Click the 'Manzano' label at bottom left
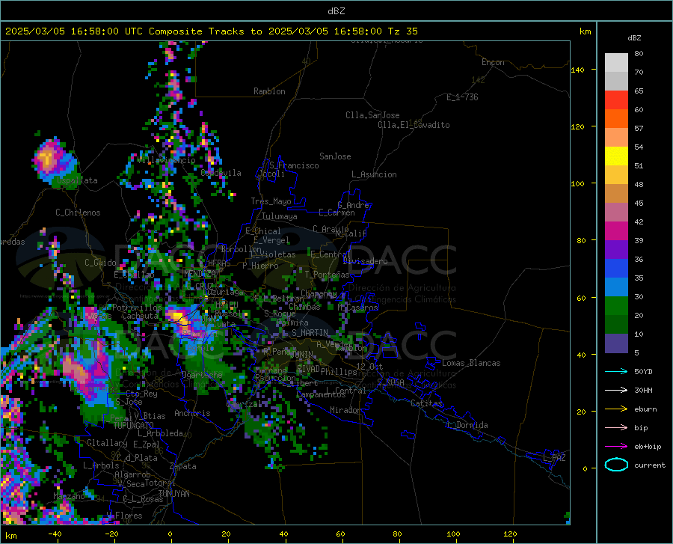Screen dimensions: 673x544 click(69, 496)
